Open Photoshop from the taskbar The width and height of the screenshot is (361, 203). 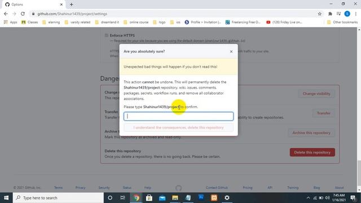coord(201,198)
